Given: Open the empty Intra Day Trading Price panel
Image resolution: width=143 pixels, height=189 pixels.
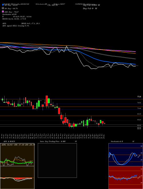Looking at the screenshot, I should point(57,160).
